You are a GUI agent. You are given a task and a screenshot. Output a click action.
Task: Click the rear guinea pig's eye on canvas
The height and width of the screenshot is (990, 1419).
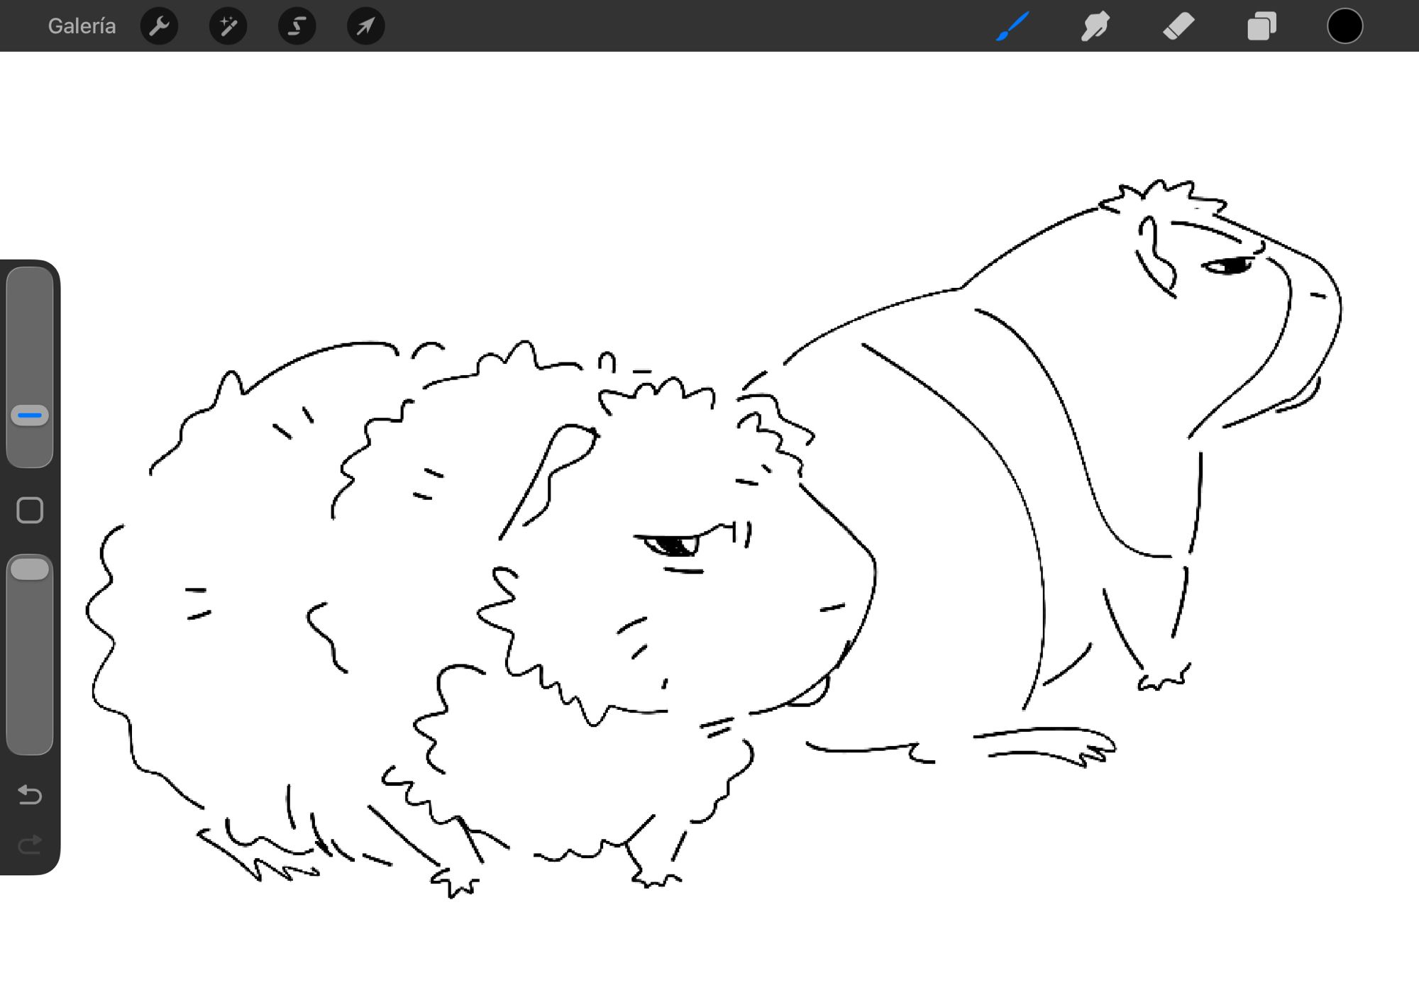click(x=1231, y=266)
